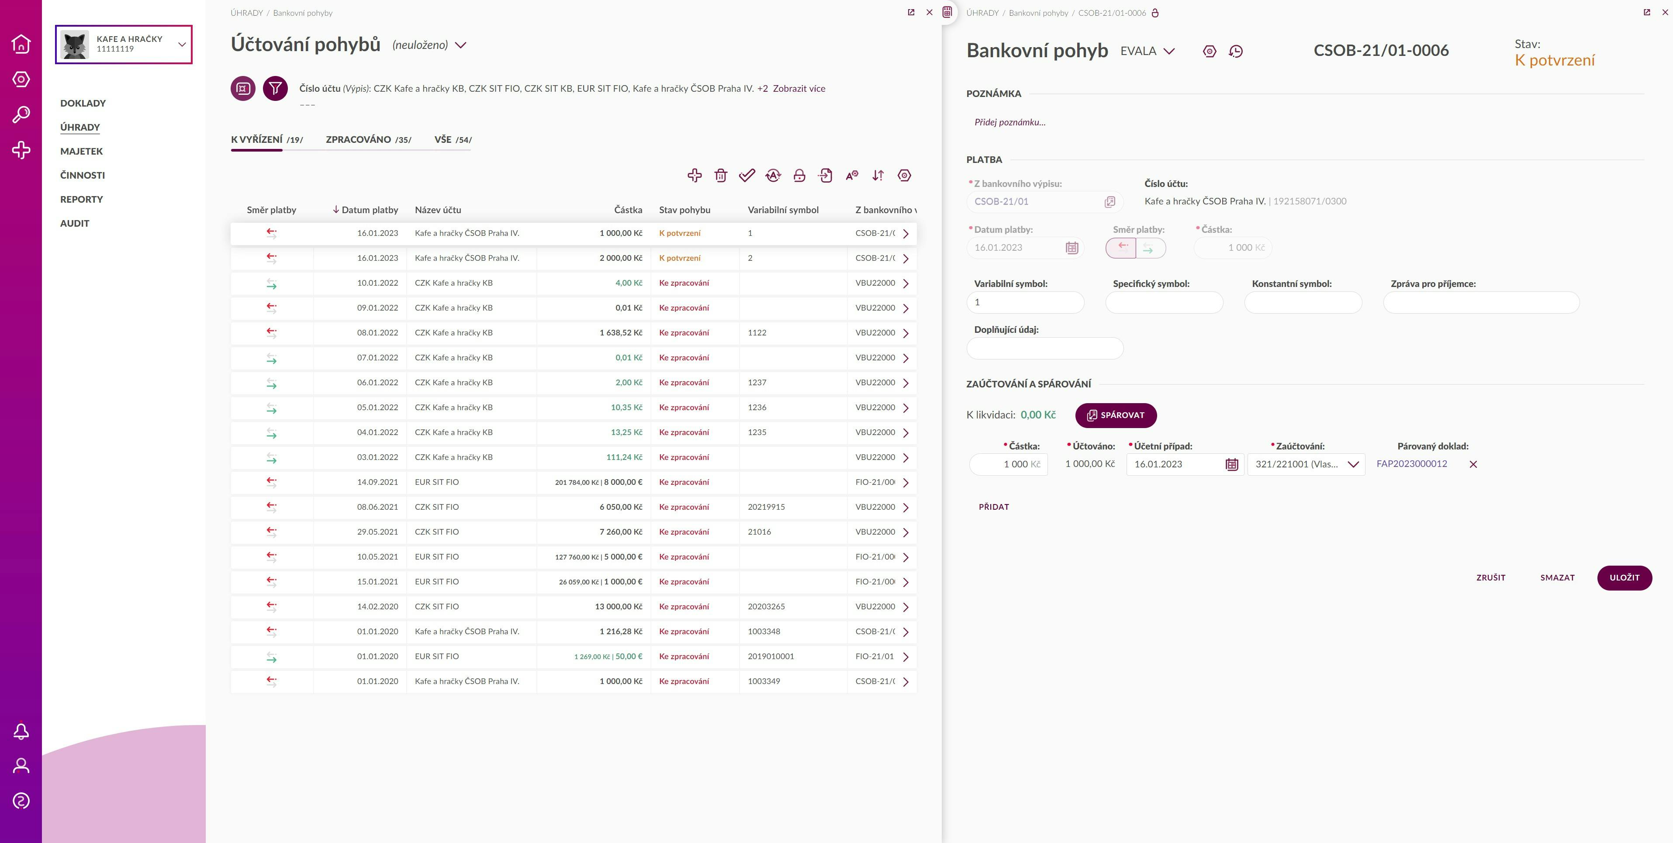Image resolution: width=1673 pixels, height=843 pixels.
Task: Click the Zpráva pro příjemce input field
Action: click(x=1481, y=303)
